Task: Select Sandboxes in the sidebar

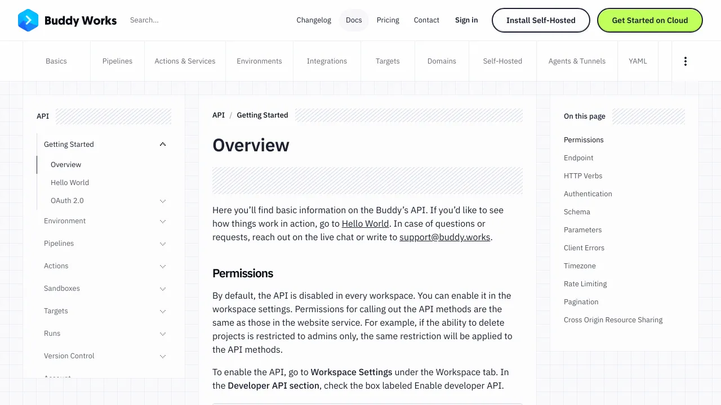Action: point(62,289)
